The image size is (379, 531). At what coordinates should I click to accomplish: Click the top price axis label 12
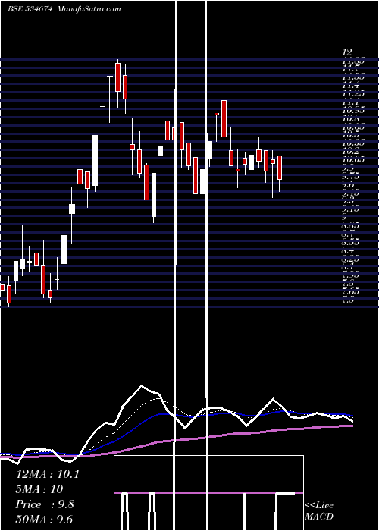pyautogui.click(x=347, y=52)
